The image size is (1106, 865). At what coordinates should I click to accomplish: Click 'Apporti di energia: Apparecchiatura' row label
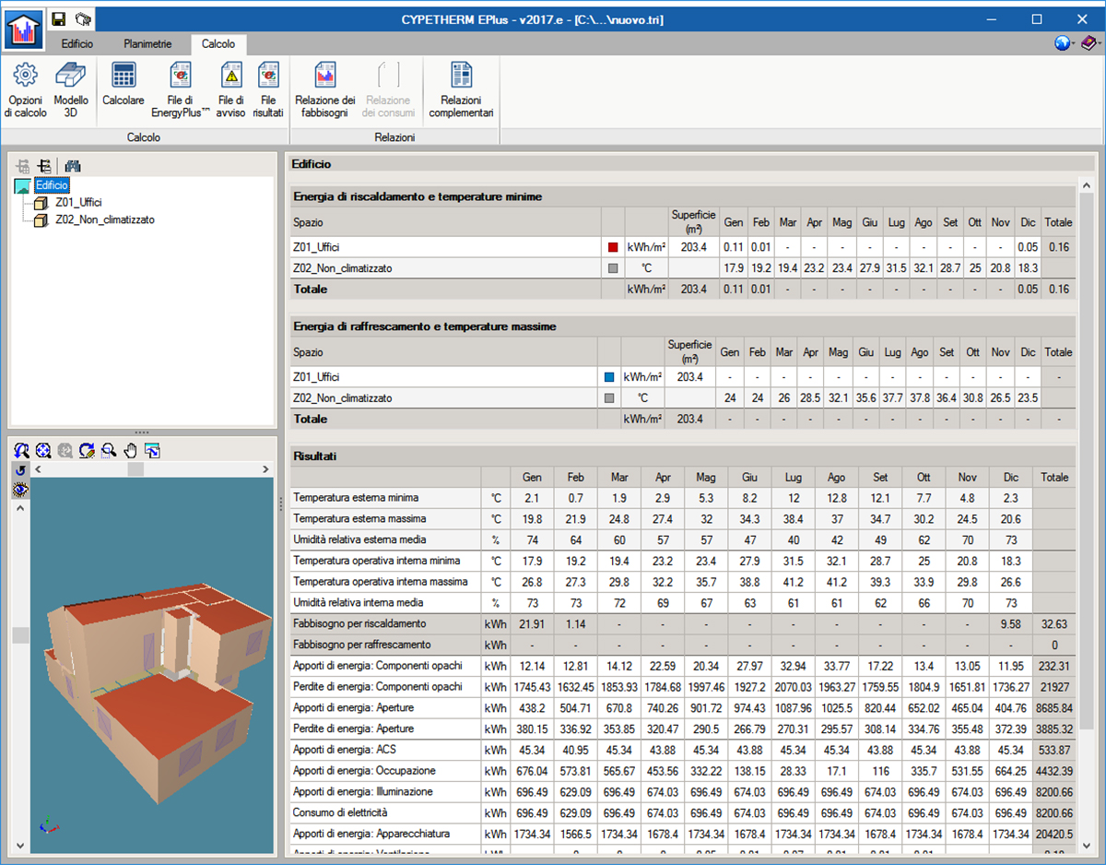[x=371, y=834]
